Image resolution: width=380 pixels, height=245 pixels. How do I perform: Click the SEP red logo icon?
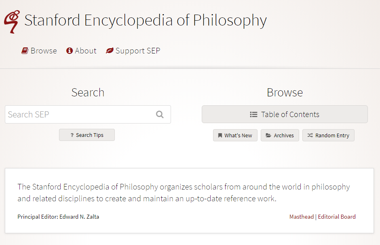(x=11, y=22)
